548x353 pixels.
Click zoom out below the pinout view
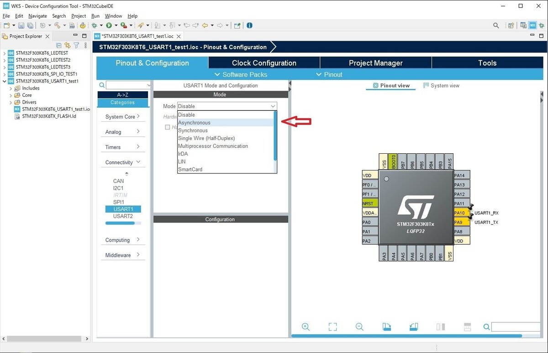click(359, 327)
